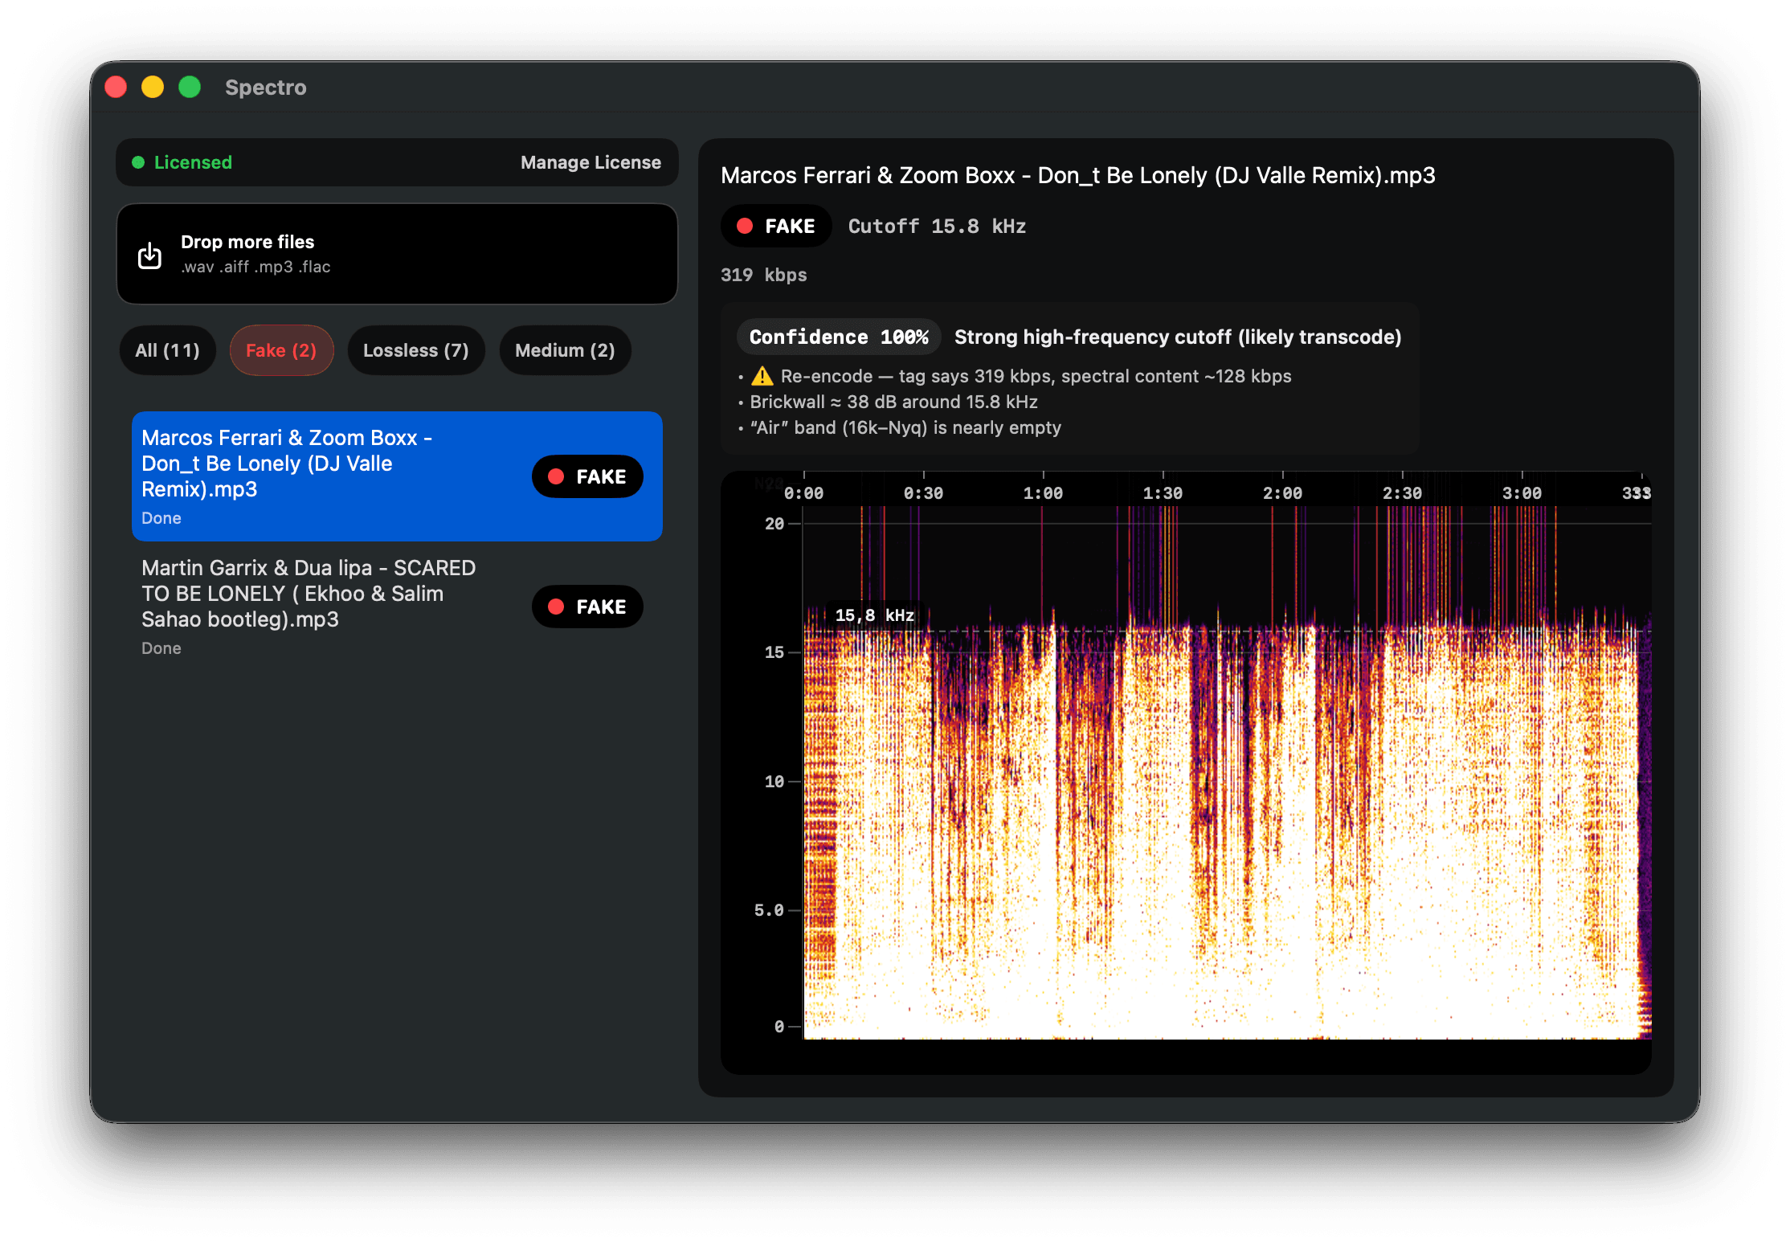This screenshot has height=1242, width=1790.
Task: Switch to the Lossless (7) filter
Action: pyautogui.click(x=415, y=350)
